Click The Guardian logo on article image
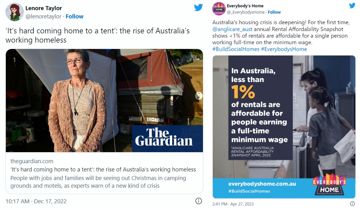Viewport: 360px width, 210px height. coord(164,137)
